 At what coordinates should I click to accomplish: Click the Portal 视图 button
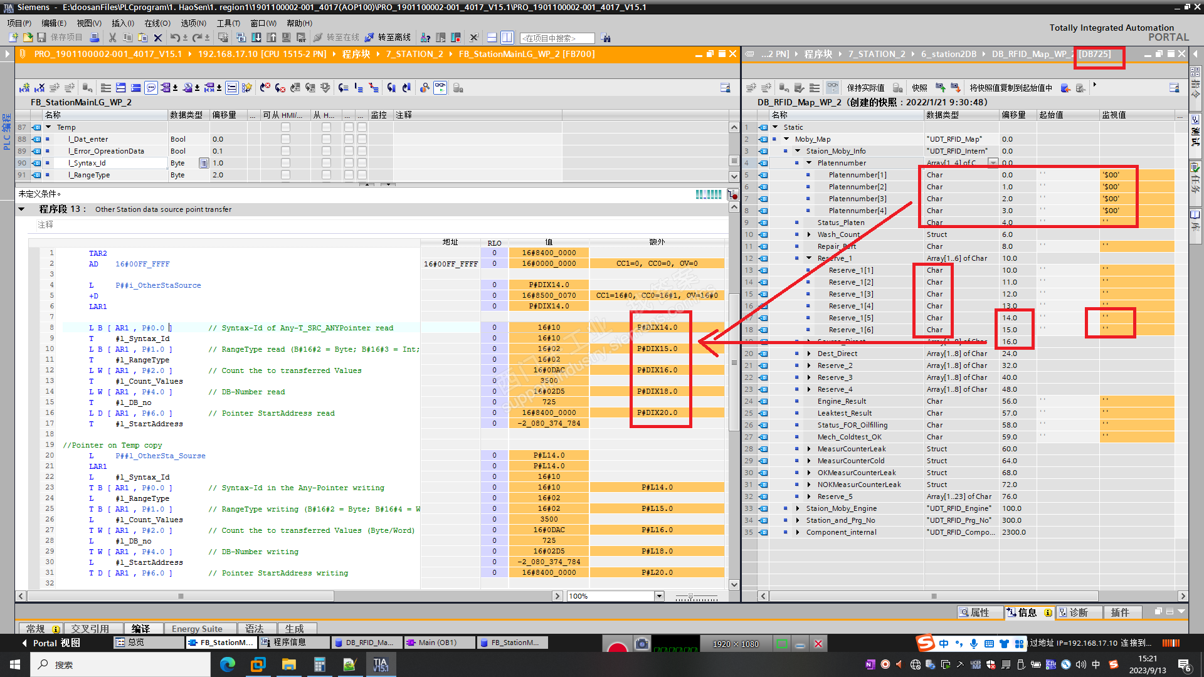[51, 643]
